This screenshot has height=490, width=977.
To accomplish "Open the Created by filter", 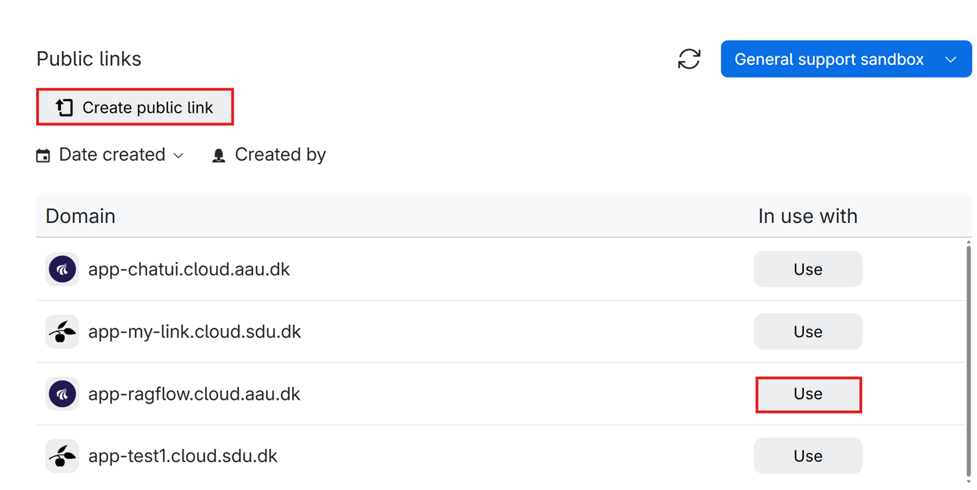I will click(x=280, y=155).
